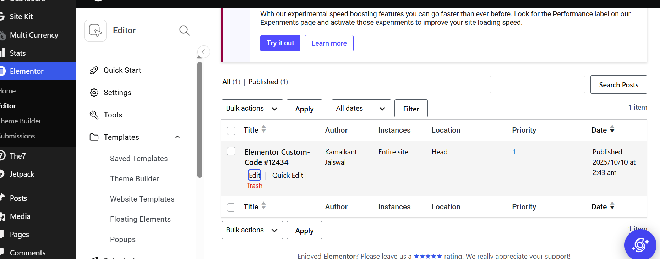Viewport: 660px width, 259px height.
Task: Click the Filter button
Action: tap(411, 109)
